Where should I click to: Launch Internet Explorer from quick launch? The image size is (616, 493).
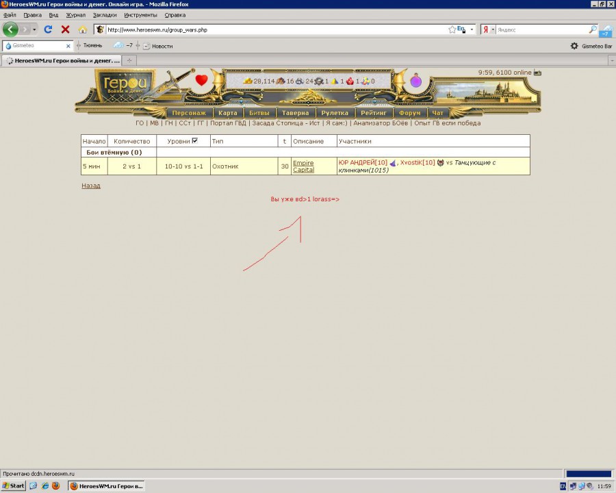click(x=44, y=486)
